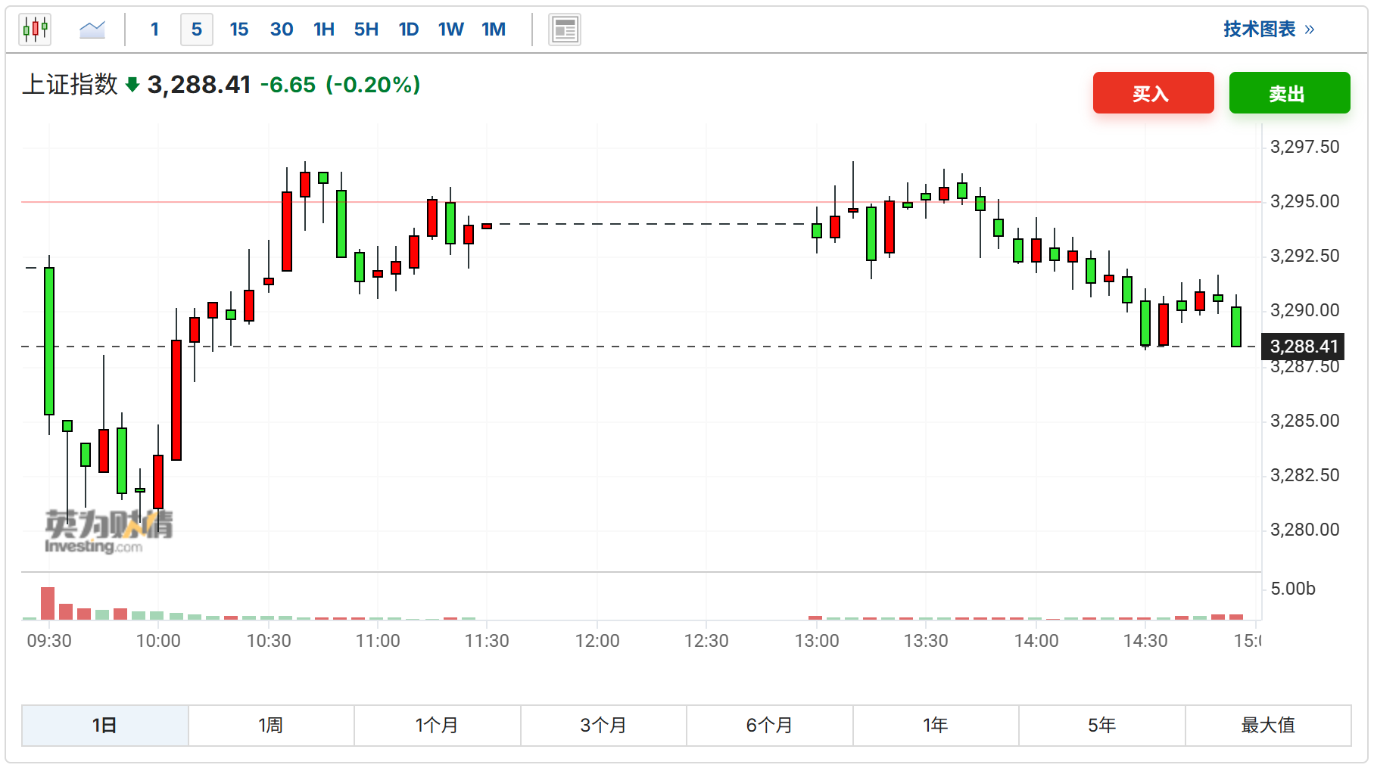The width and height of the screenshot is (1374, 771).
Task: Click the 3,297.50 axis label
Action: pyautogui.click(x=1304, y=147)
